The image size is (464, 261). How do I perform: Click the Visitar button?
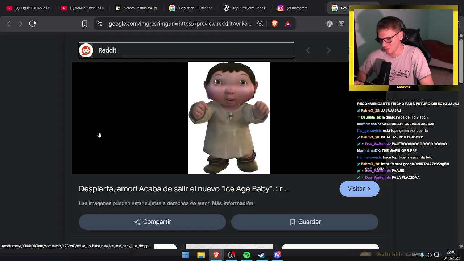[359, 189]
